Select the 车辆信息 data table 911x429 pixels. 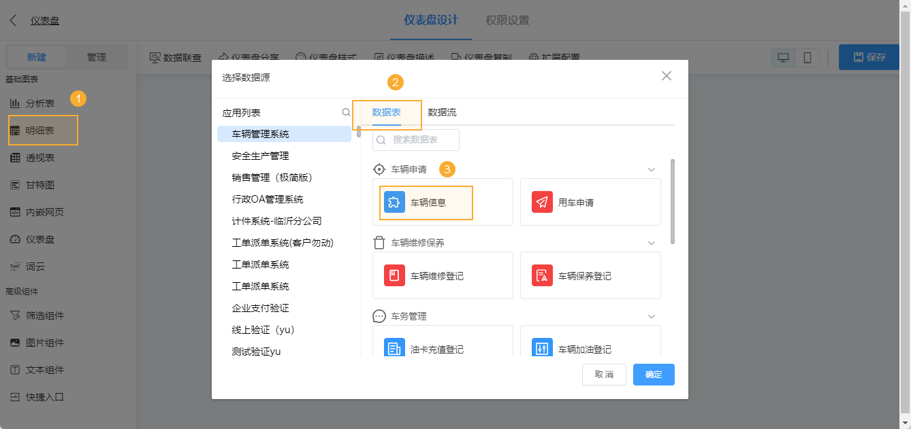point(426,202)
